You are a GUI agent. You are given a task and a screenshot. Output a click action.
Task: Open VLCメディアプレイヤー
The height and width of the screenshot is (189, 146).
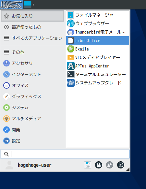pyautogui.click(x=98, y=57)
